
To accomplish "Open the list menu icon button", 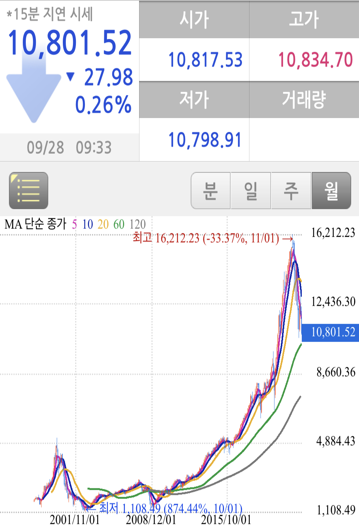I will (x=28, y=190).
